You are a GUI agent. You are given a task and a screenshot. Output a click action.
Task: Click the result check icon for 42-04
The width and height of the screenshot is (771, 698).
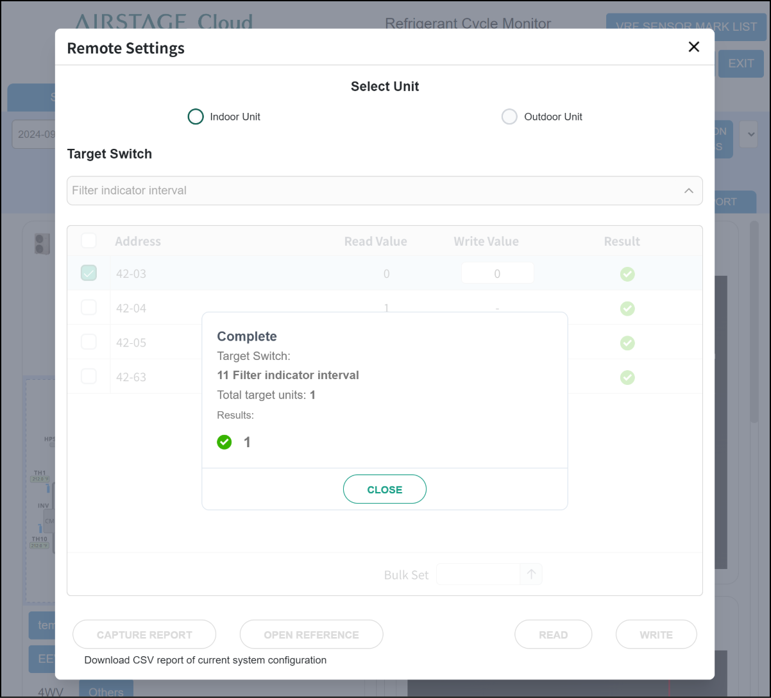pos(627,309)
